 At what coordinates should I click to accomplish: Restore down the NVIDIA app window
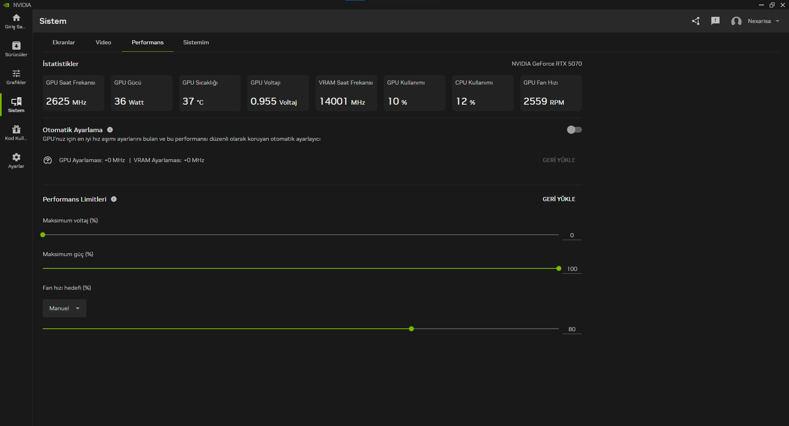click(x=772, y=5)
